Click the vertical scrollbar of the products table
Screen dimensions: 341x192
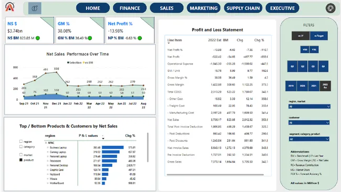click(x=148, y=147)
